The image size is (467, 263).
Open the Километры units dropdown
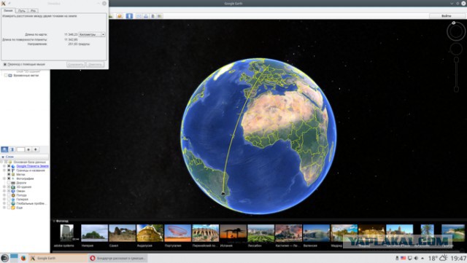click(x=92, y=34)
